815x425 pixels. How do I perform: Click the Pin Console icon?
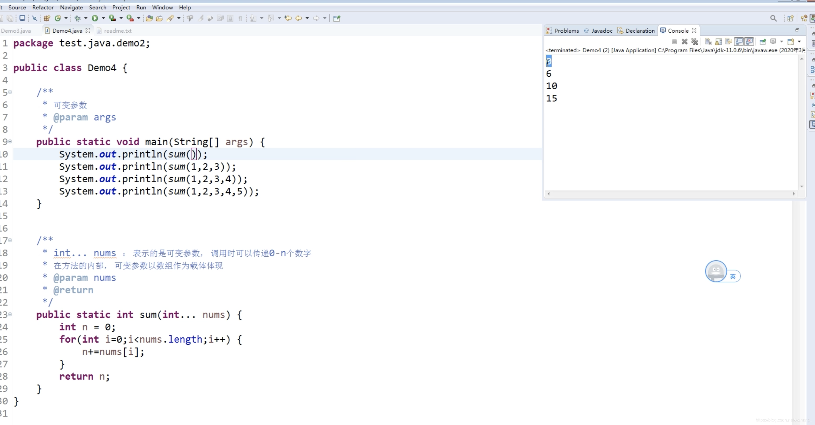[762, 41]
